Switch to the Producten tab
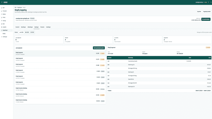 tap(42, 27)
